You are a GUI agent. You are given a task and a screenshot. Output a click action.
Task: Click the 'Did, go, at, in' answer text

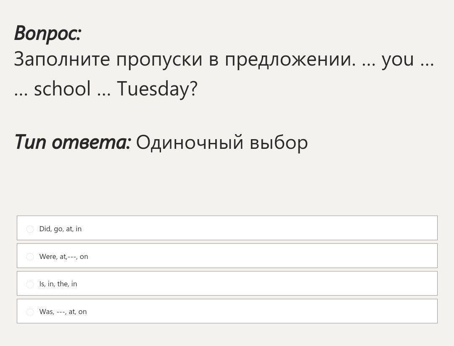pyautogui.click(x=60, y=229)
